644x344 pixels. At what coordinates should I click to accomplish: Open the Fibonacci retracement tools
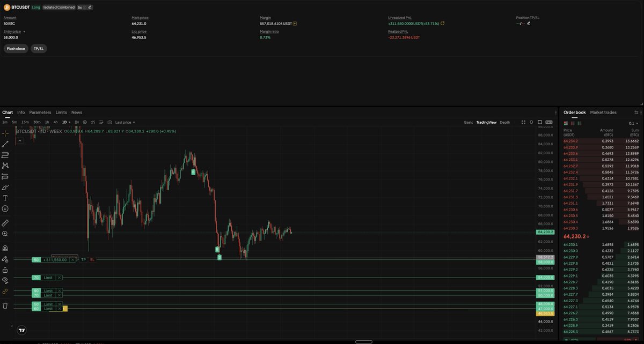[5, 155]
